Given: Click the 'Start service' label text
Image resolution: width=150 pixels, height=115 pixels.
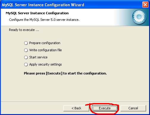Looking at the screenshot, I should click(38, 57).
